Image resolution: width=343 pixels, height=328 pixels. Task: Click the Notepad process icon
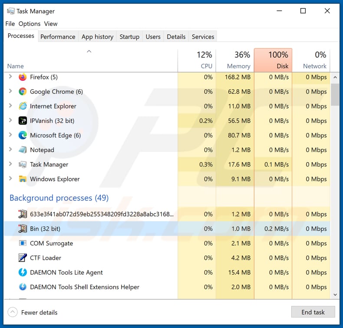(x=23, y=150)
